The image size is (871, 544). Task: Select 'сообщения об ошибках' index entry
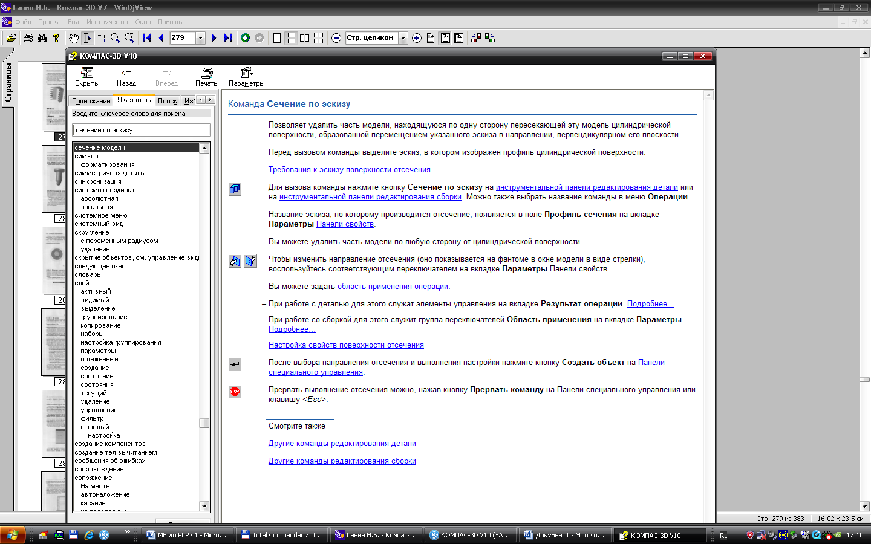pos(110,461)
